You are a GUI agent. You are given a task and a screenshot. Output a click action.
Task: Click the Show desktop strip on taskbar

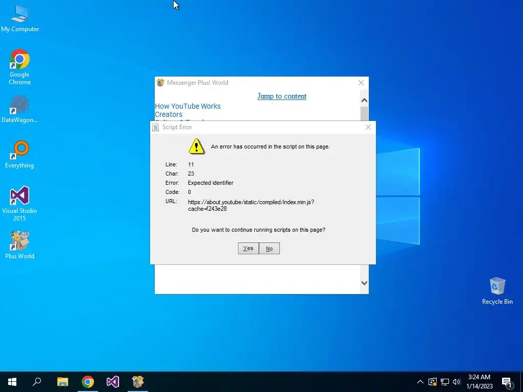pyautogui.click(x=521, y=382)
